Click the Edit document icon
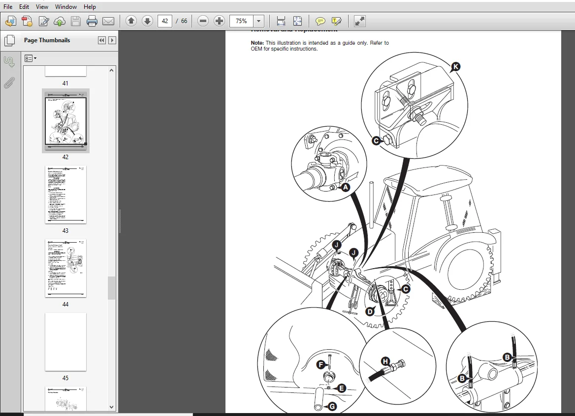 coord(43,21)
